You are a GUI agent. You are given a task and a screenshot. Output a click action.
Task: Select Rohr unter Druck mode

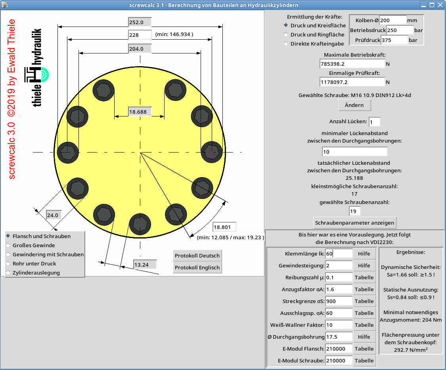pyautogui.click(x=31, y=263)
